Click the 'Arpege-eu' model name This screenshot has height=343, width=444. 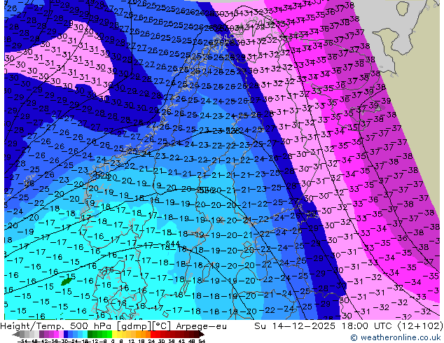coord(201,326)
